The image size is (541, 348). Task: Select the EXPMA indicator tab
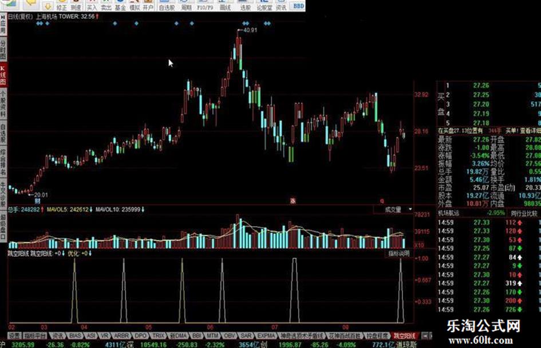click(x=266, y=335)
